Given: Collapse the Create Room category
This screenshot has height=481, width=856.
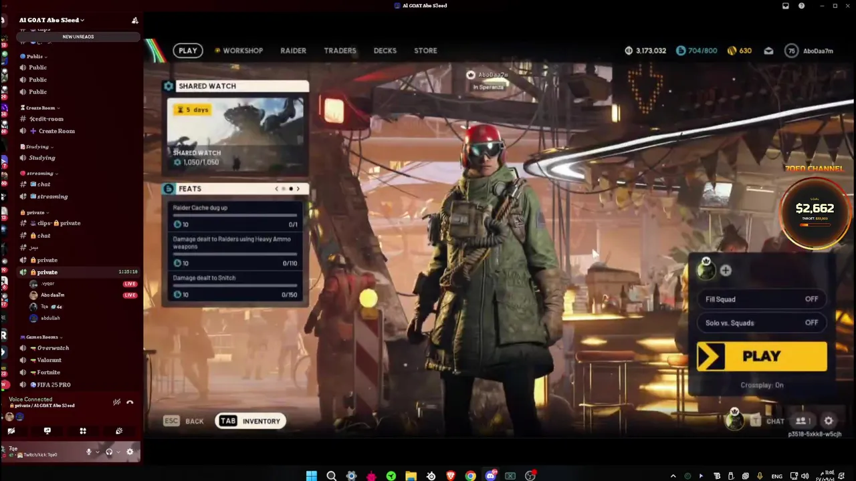Looking at the screenshot, I should (x=40, y=108).
